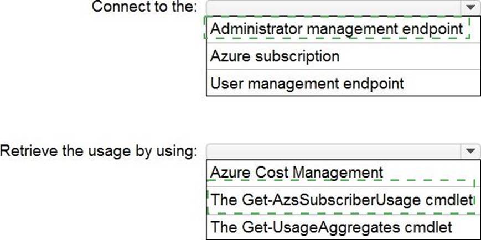
Task: Collapse the second dropdown using its down-triangle
Action: pos(470,150)
